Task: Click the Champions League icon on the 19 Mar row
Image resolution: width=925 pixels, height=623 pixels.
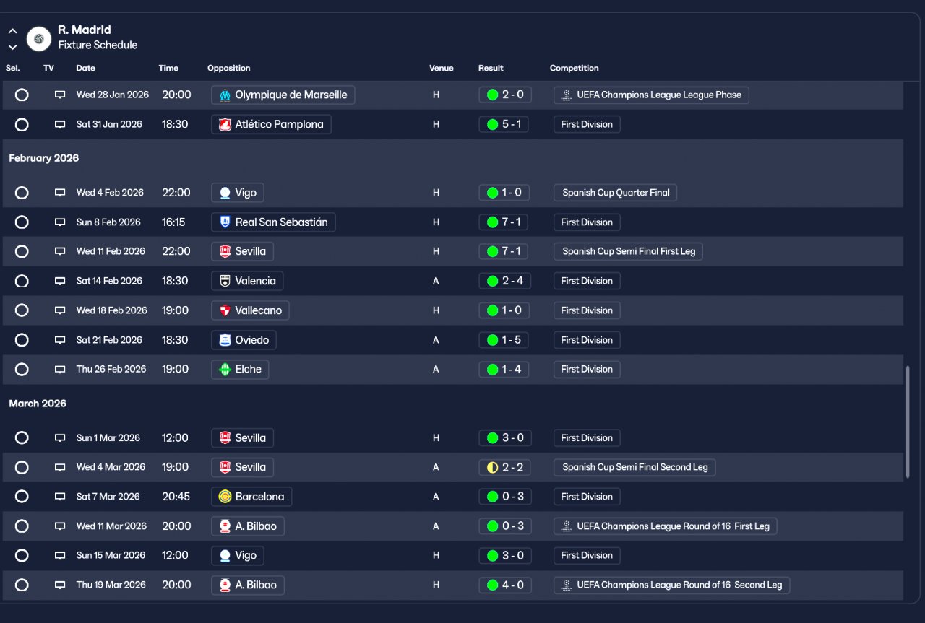Action: 567,585
